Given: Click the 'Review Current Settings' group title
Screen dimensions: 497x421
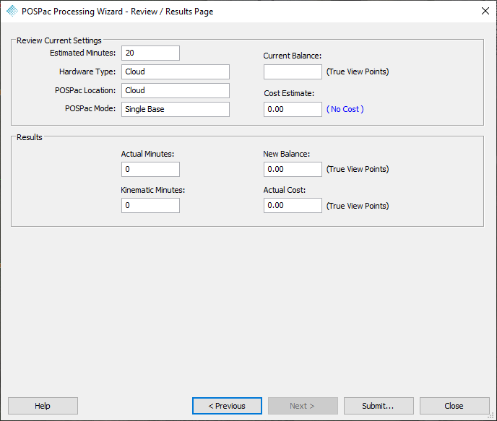Looking at the screenshot, I should (59, 40).
